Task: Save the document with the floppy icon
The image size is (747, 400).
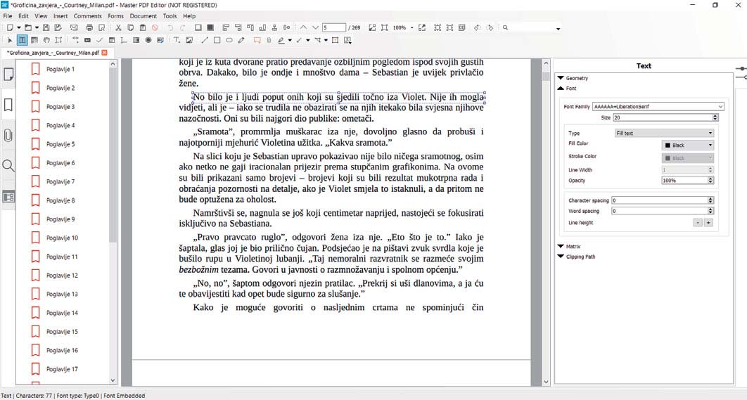Action: (x=46, y=27)
